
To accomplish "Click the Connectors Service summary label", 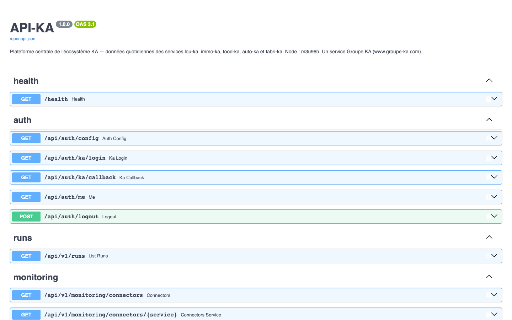I will [x=201, y=315].
